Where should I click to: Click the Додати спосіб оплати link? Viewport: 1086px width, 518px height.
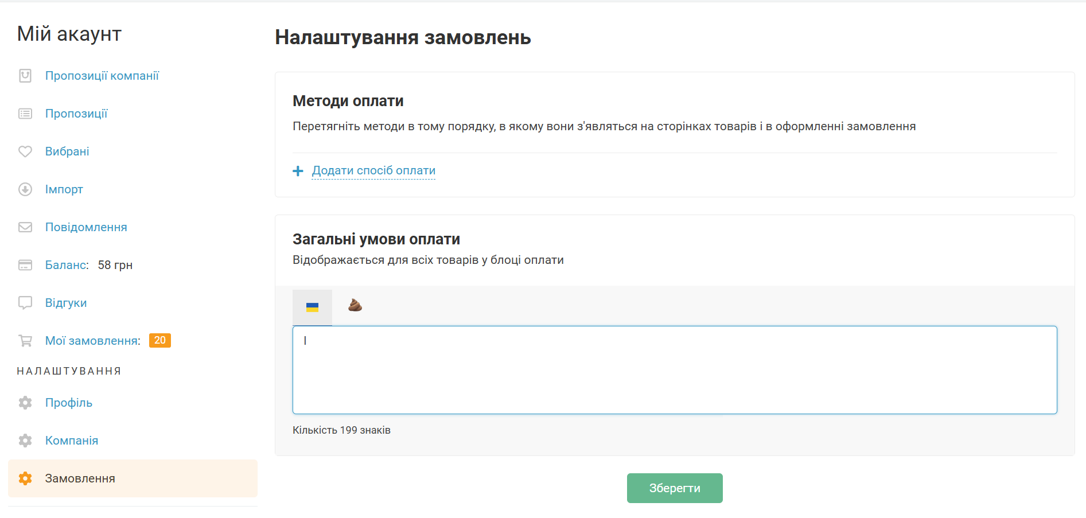pos(373,170)
